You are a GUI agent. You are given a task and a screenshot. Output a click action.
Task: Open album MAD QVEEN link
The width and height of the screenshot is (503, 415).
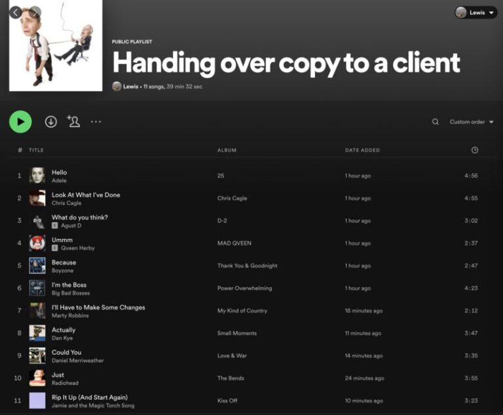(x=234, y=243)
